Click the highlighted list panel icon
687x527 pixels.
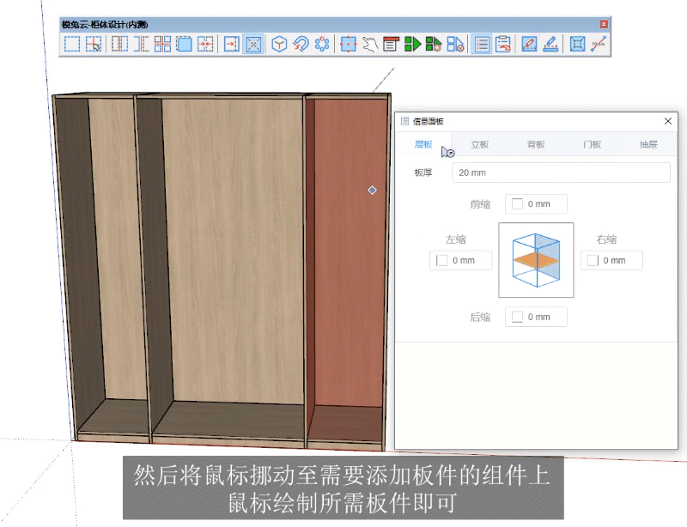tap(482, 44)
